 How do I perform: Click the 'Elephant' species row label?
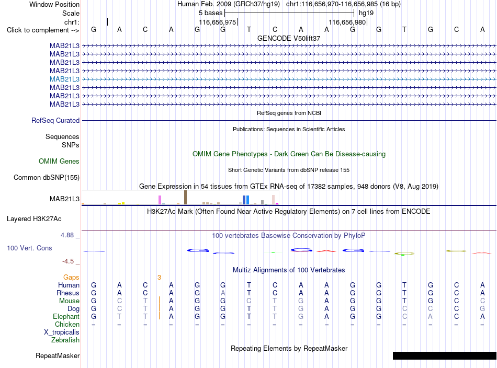coord(66,317)
